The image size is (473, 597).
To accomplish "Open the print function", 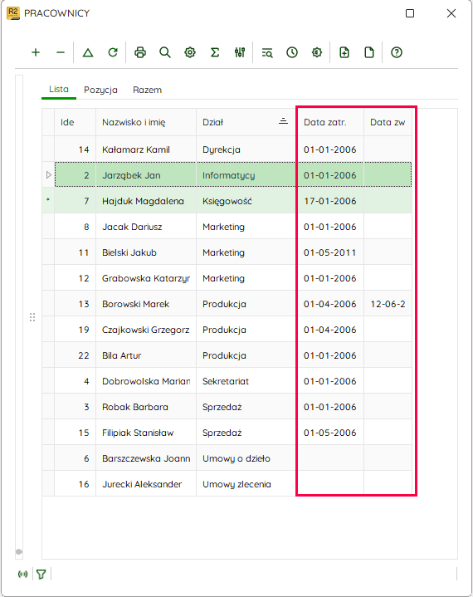I will 140,52.
